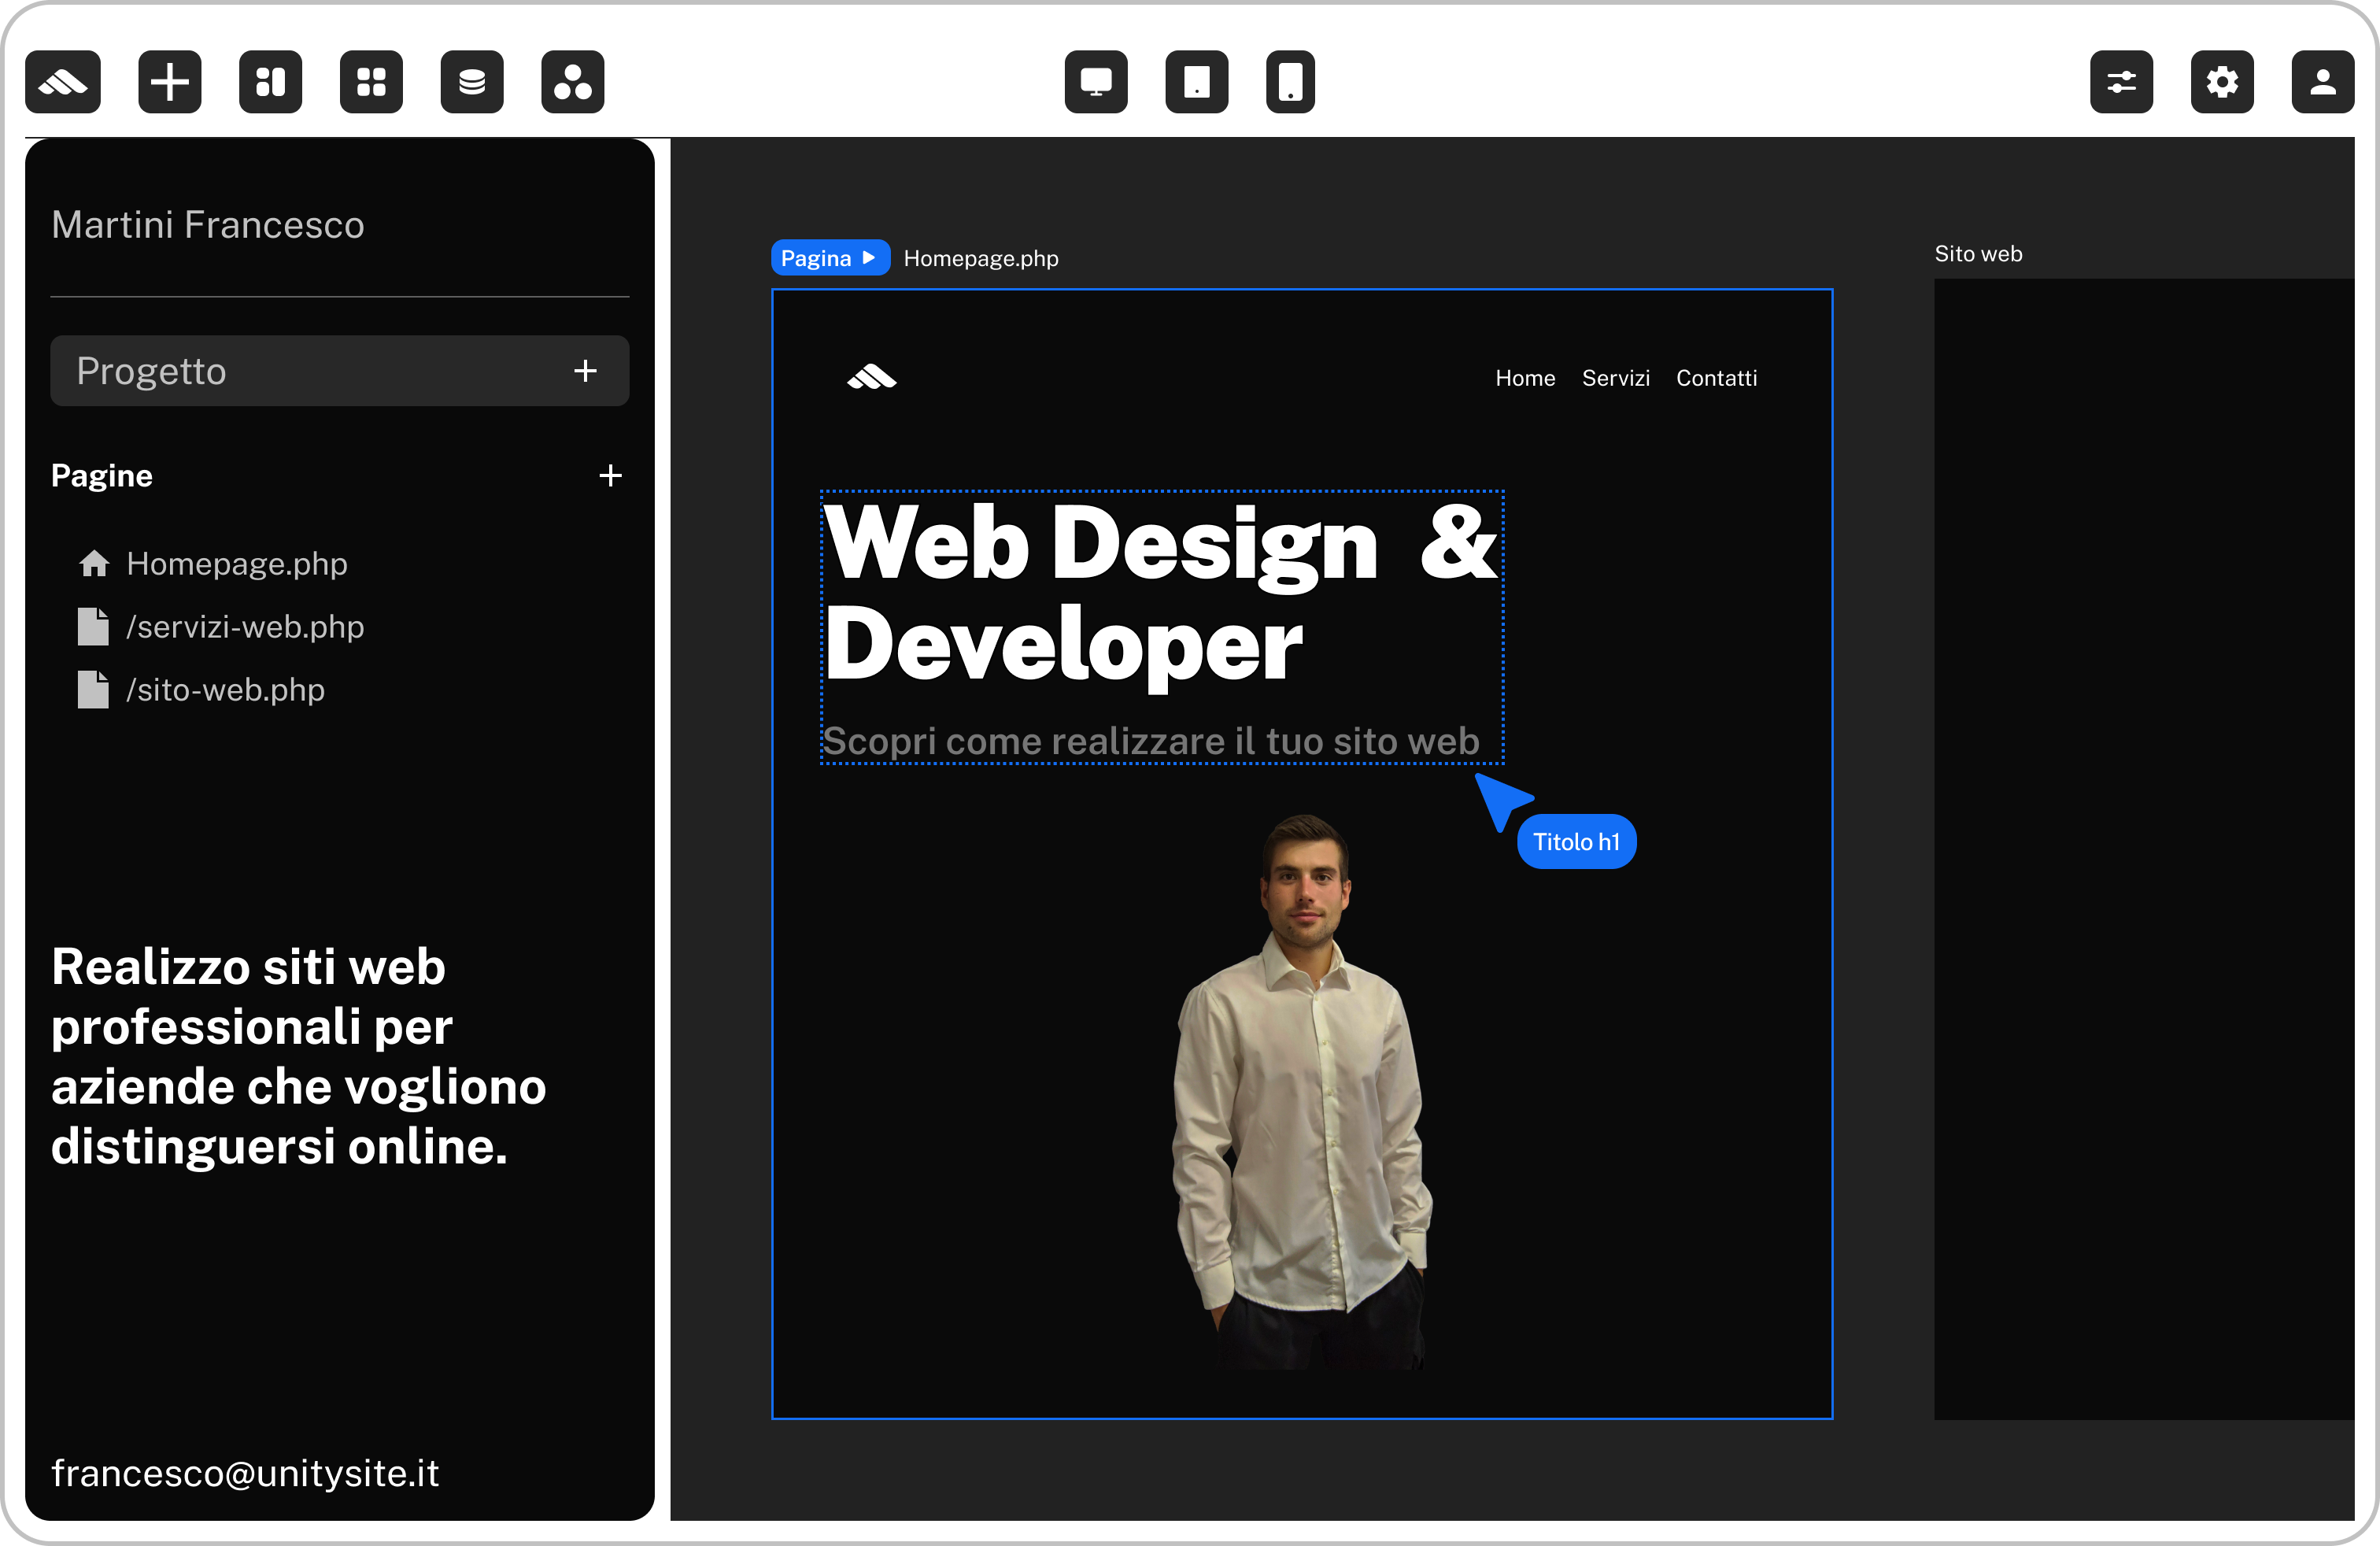
Task: Switch to desktop viewport preview
Action: 1096,82
